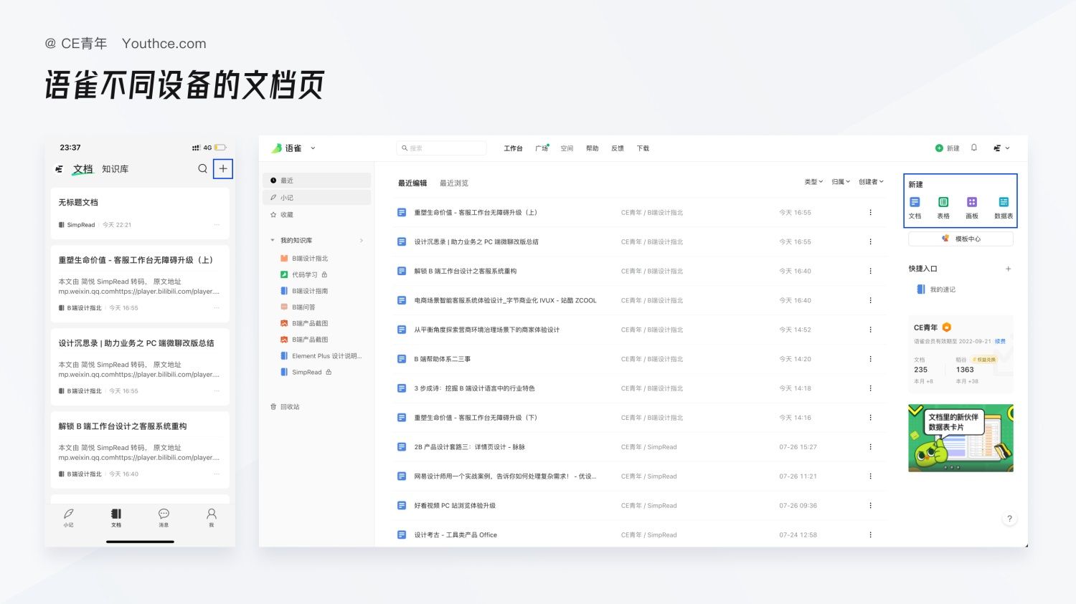
Task: Open desktop doc 从平衡角度探索营商环境治理场景
Action: click(x=486, y=330)
